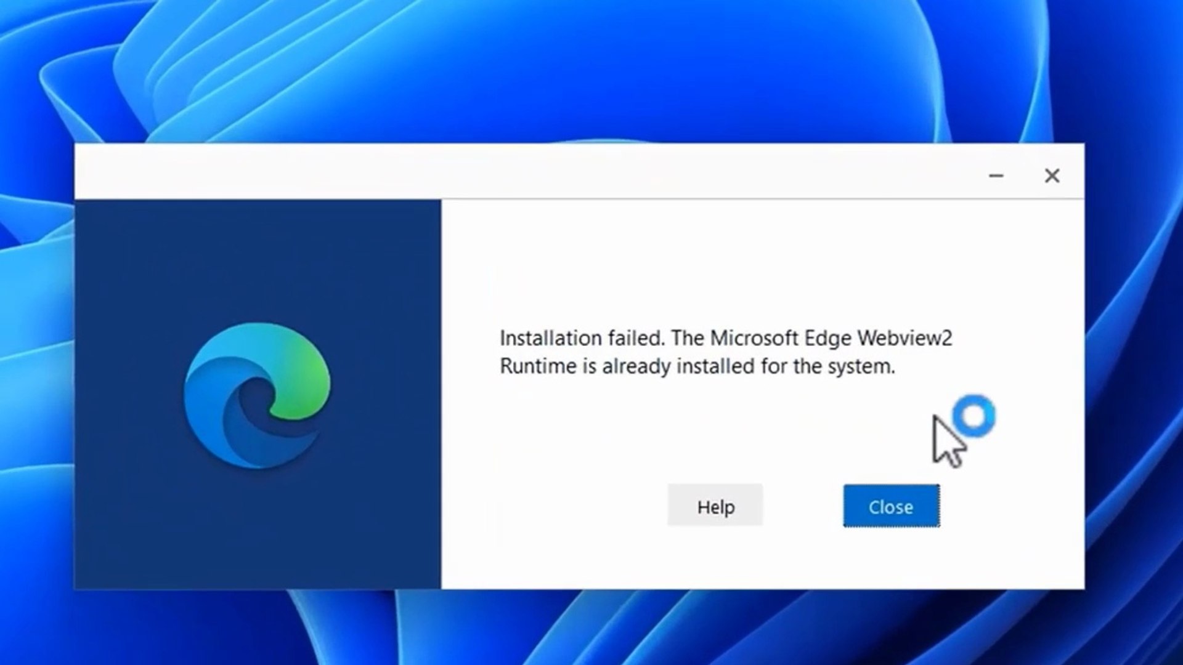Click the word 'Webview2' in the message
1183x665 pixels.
[905, 338]
